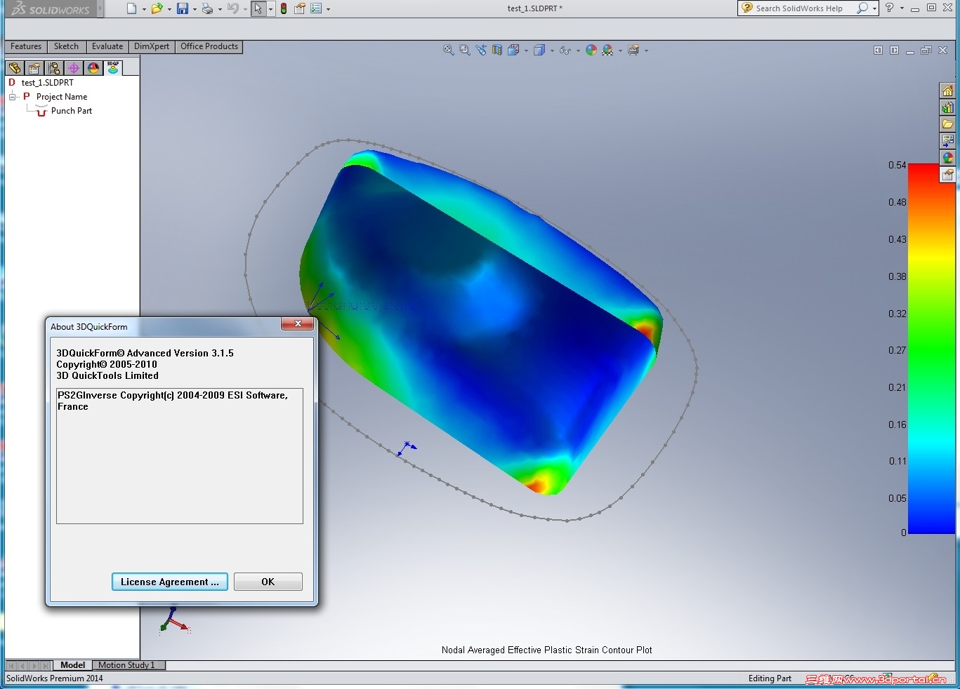The width and height of the screenshot is (960, 689).
Task: Activate the Select cursor tool
Action: click(258, 8)
